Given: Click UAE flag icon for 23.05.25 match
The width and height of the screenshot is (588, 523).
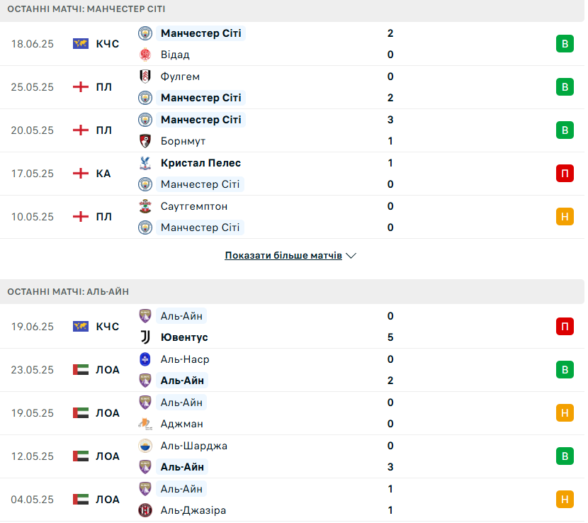Looking at the screenshot, I should pyautogui.click(x=81, y=370).
